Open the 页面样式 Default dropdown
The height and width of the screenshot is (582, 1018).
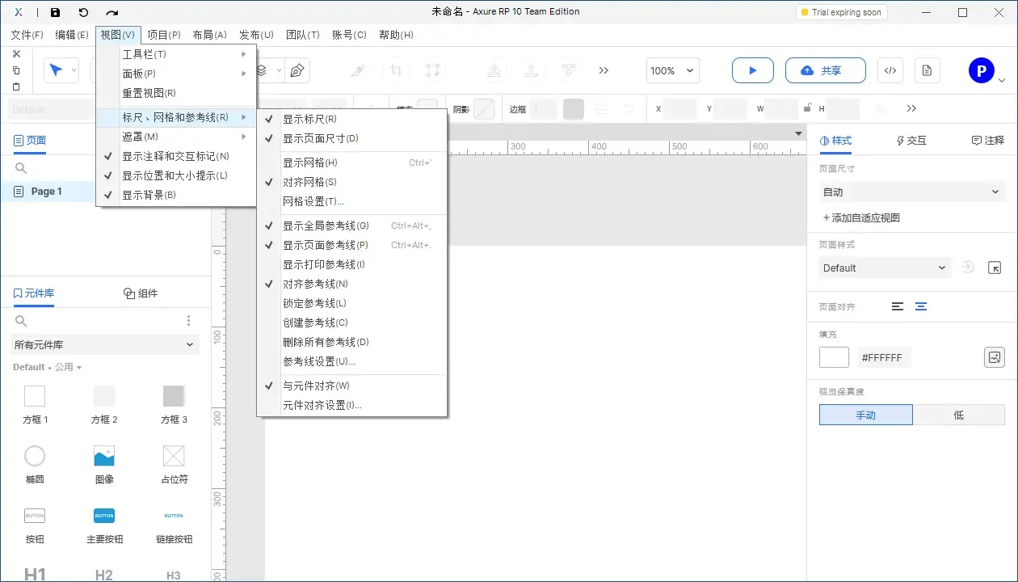(884, 267)
